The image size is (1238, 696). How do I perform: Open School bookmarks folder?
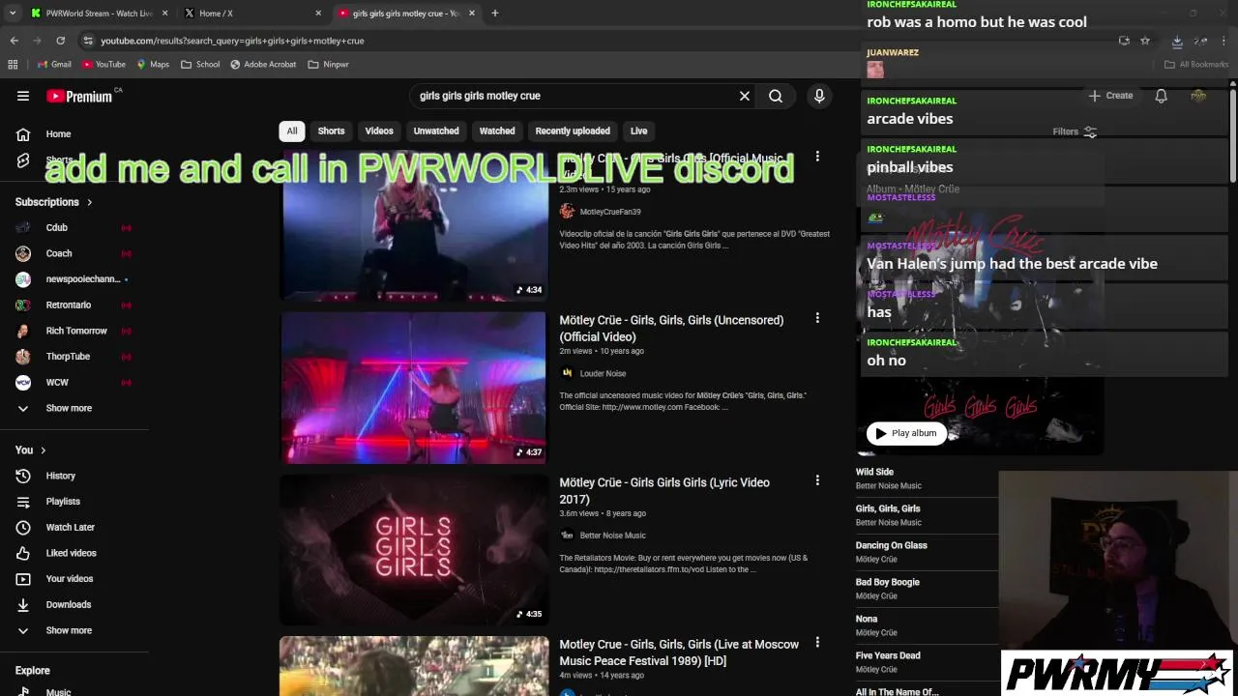tap(200, 64)
